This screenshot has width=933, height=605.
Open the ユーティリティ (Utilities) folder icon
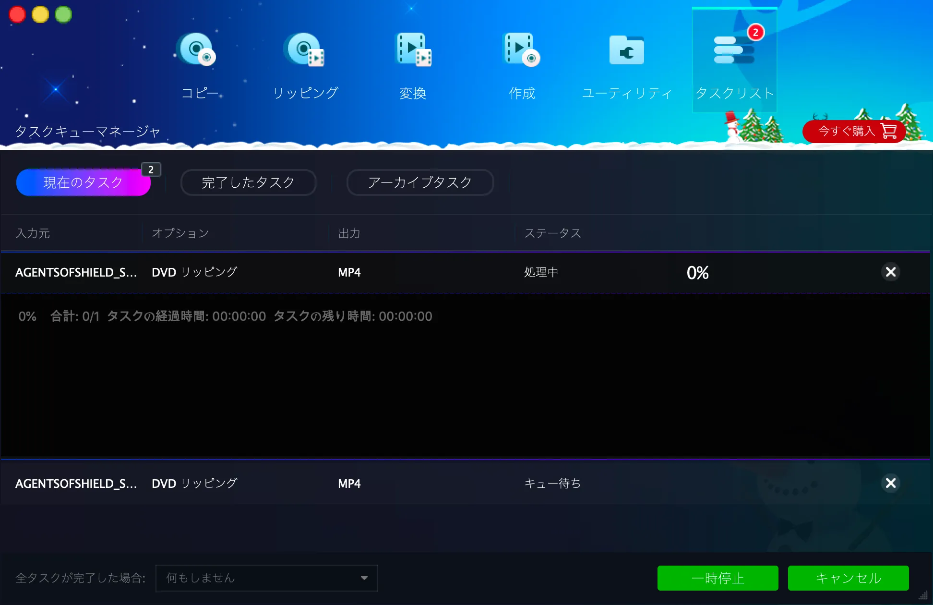point(627,50)
